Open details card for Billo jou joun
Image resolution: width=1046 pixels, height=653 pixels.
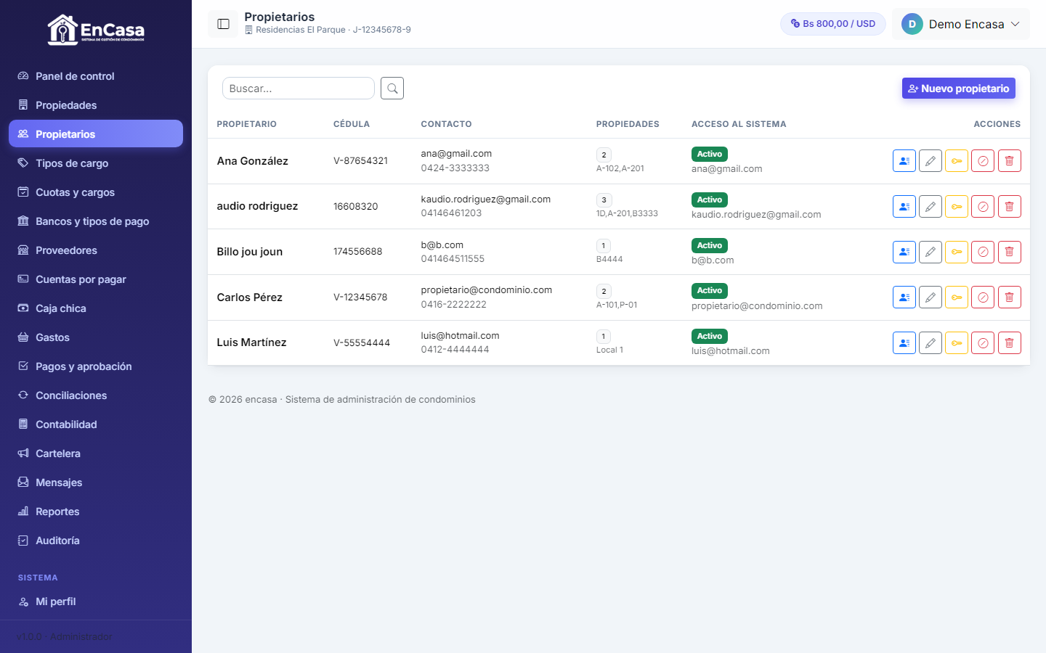click(x=904, y=252)
